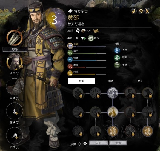This screenshot has width=160, height=151.
Task: Select the dual swords weapon slot
Action: click(x=15, y=37)
